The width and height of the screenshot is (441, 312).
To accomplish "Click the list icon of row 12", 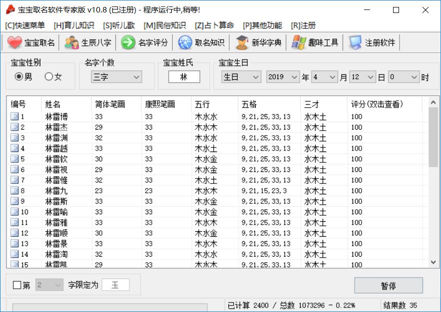I will (14, 233).
